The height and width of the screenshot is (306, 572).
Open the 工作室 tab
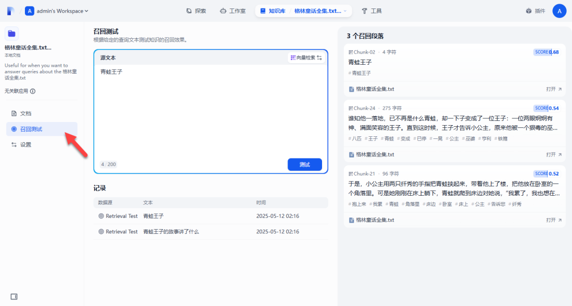[x=233, y=11]
